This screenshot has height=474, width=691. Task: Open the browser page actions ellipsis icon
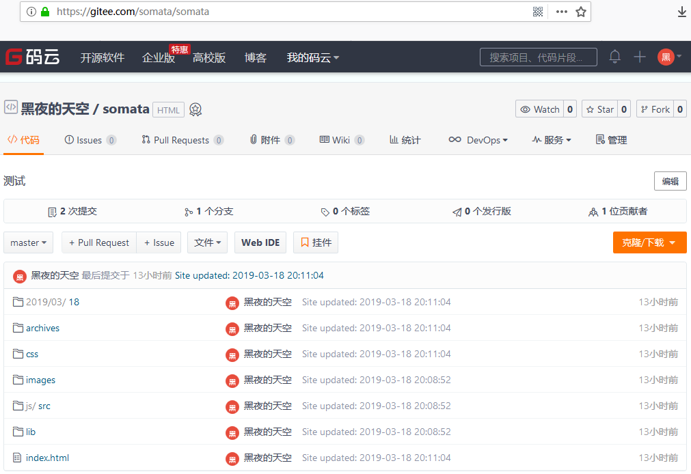561,12
